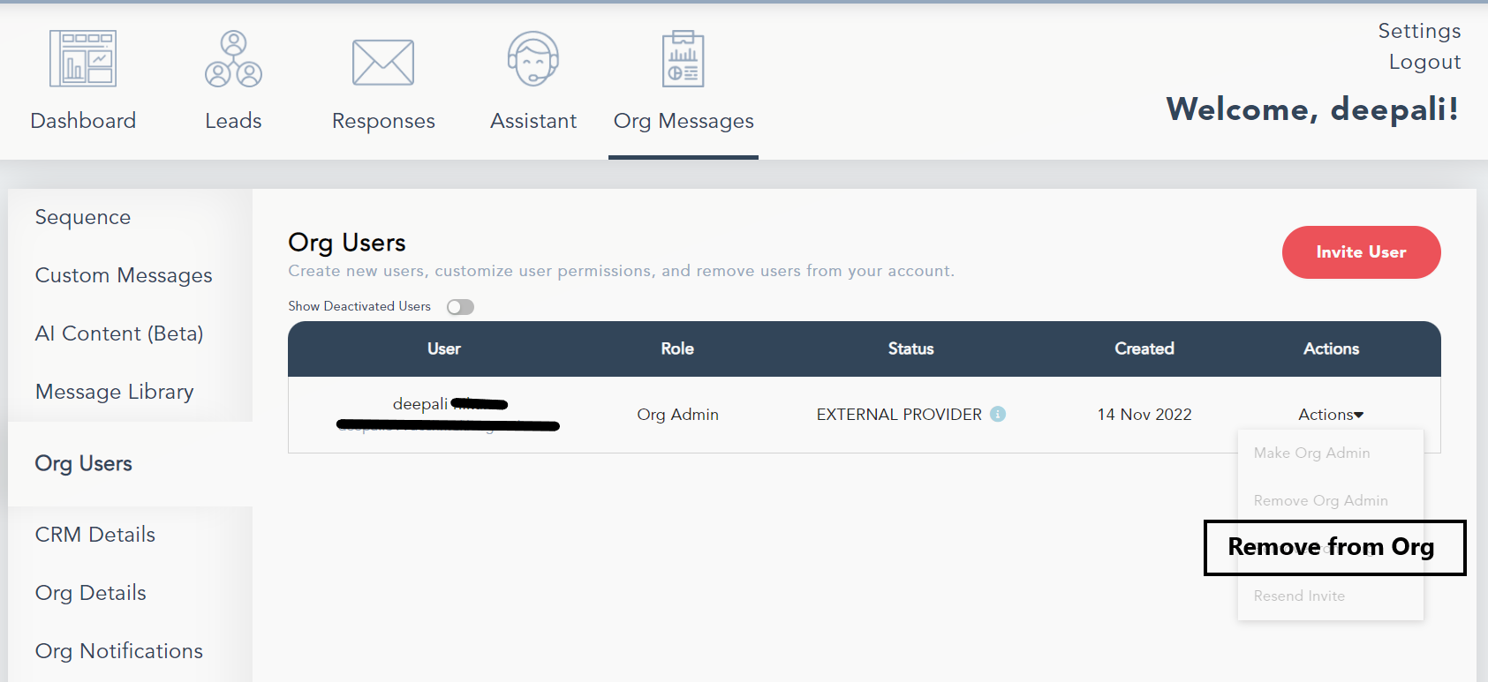Open the Responses envelope icon
1488x682 pixels.
point(383,63)
